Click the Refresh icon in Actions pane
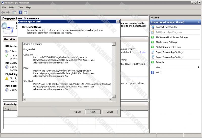 [x=153, y=62]
